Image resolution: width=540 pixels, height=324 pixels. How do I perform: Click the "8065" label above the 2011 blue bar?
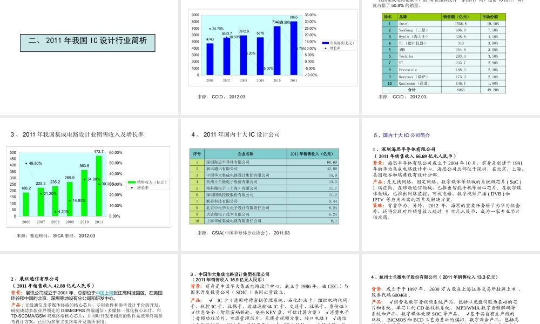294,17
